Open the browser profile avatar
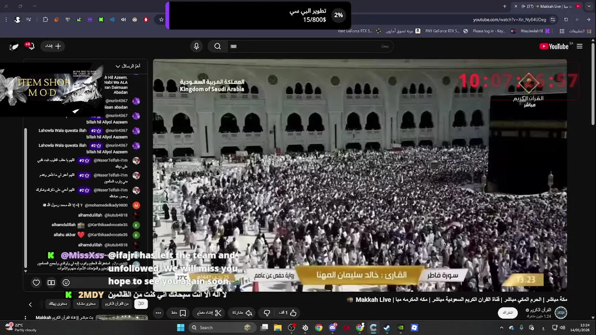596x335 pixels. 17,20
